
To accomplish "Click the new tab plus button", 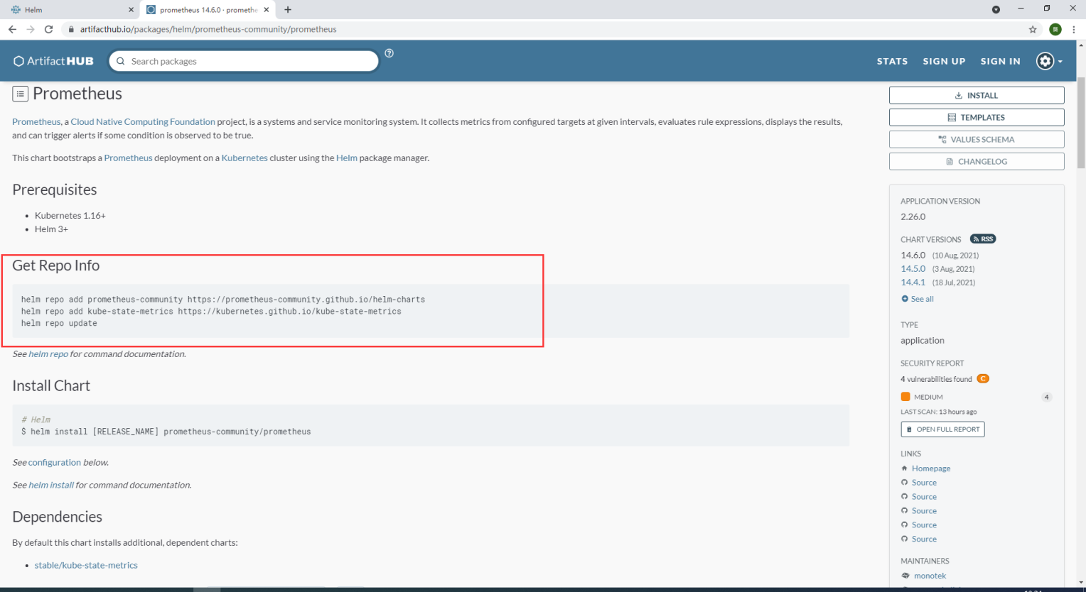I will [x=288, y=10].
